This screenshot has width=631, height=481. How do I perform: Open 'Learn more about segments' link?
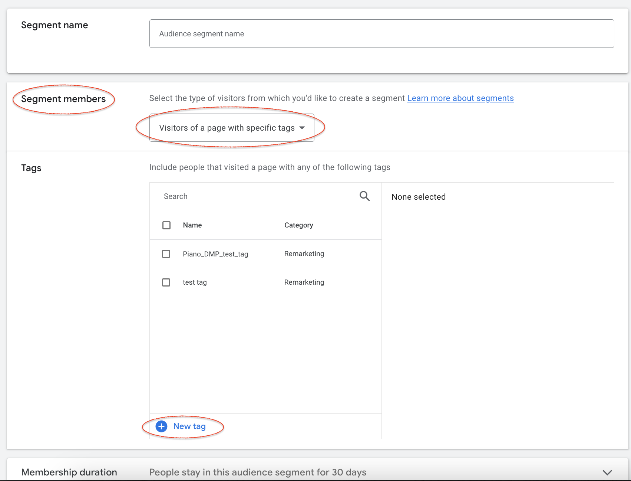pos(460,98)
